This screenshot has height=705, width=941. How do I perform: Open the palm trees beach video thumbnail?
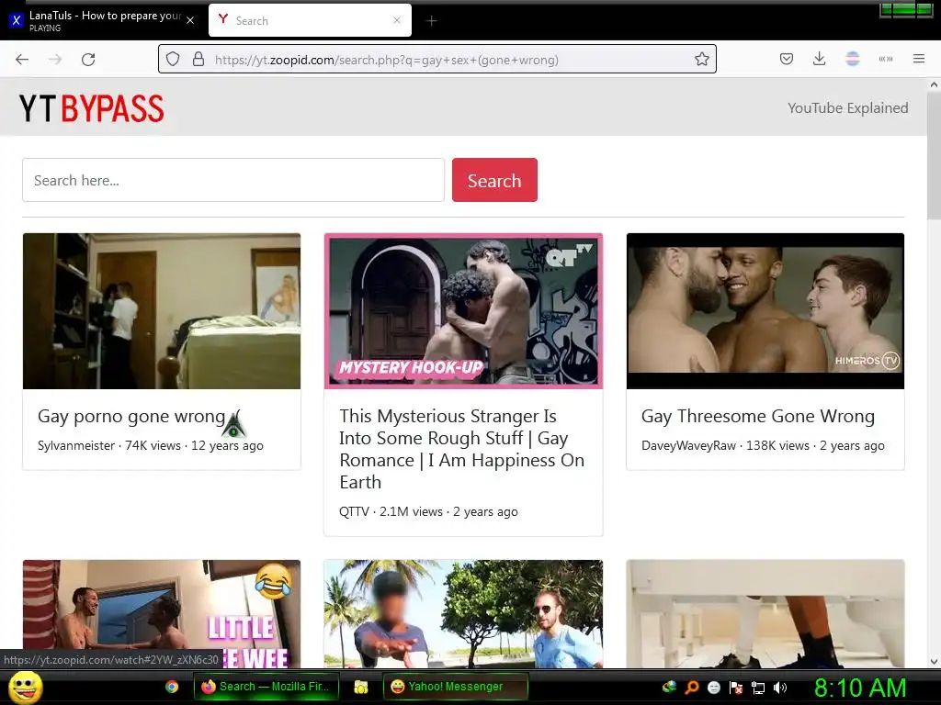(x=463, y=614)
